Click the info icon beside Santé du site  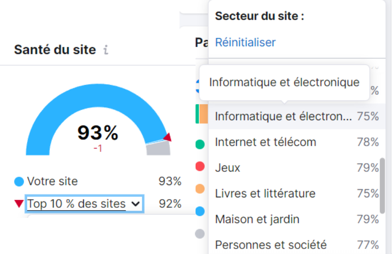click(106, 50)
